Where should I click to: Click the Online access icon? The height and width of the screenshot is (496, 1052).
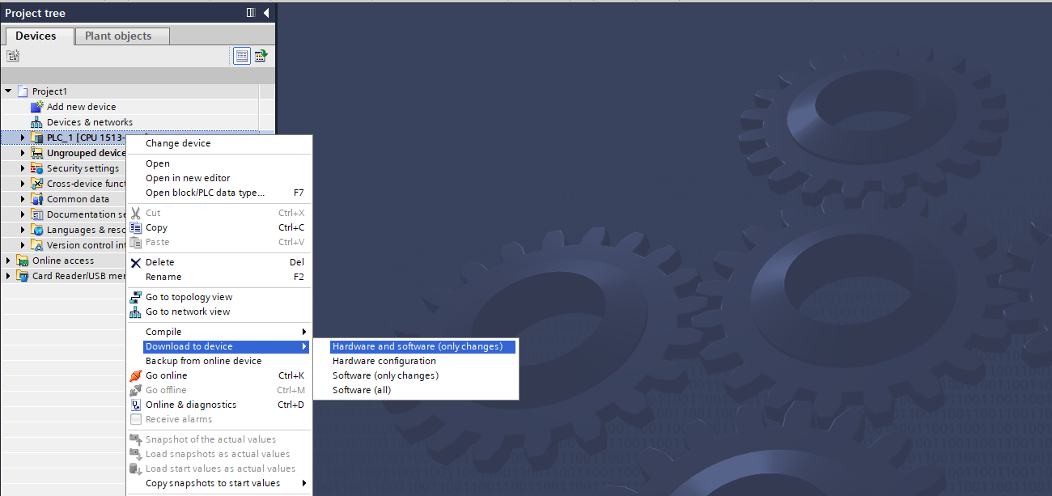tap(22, 261)
